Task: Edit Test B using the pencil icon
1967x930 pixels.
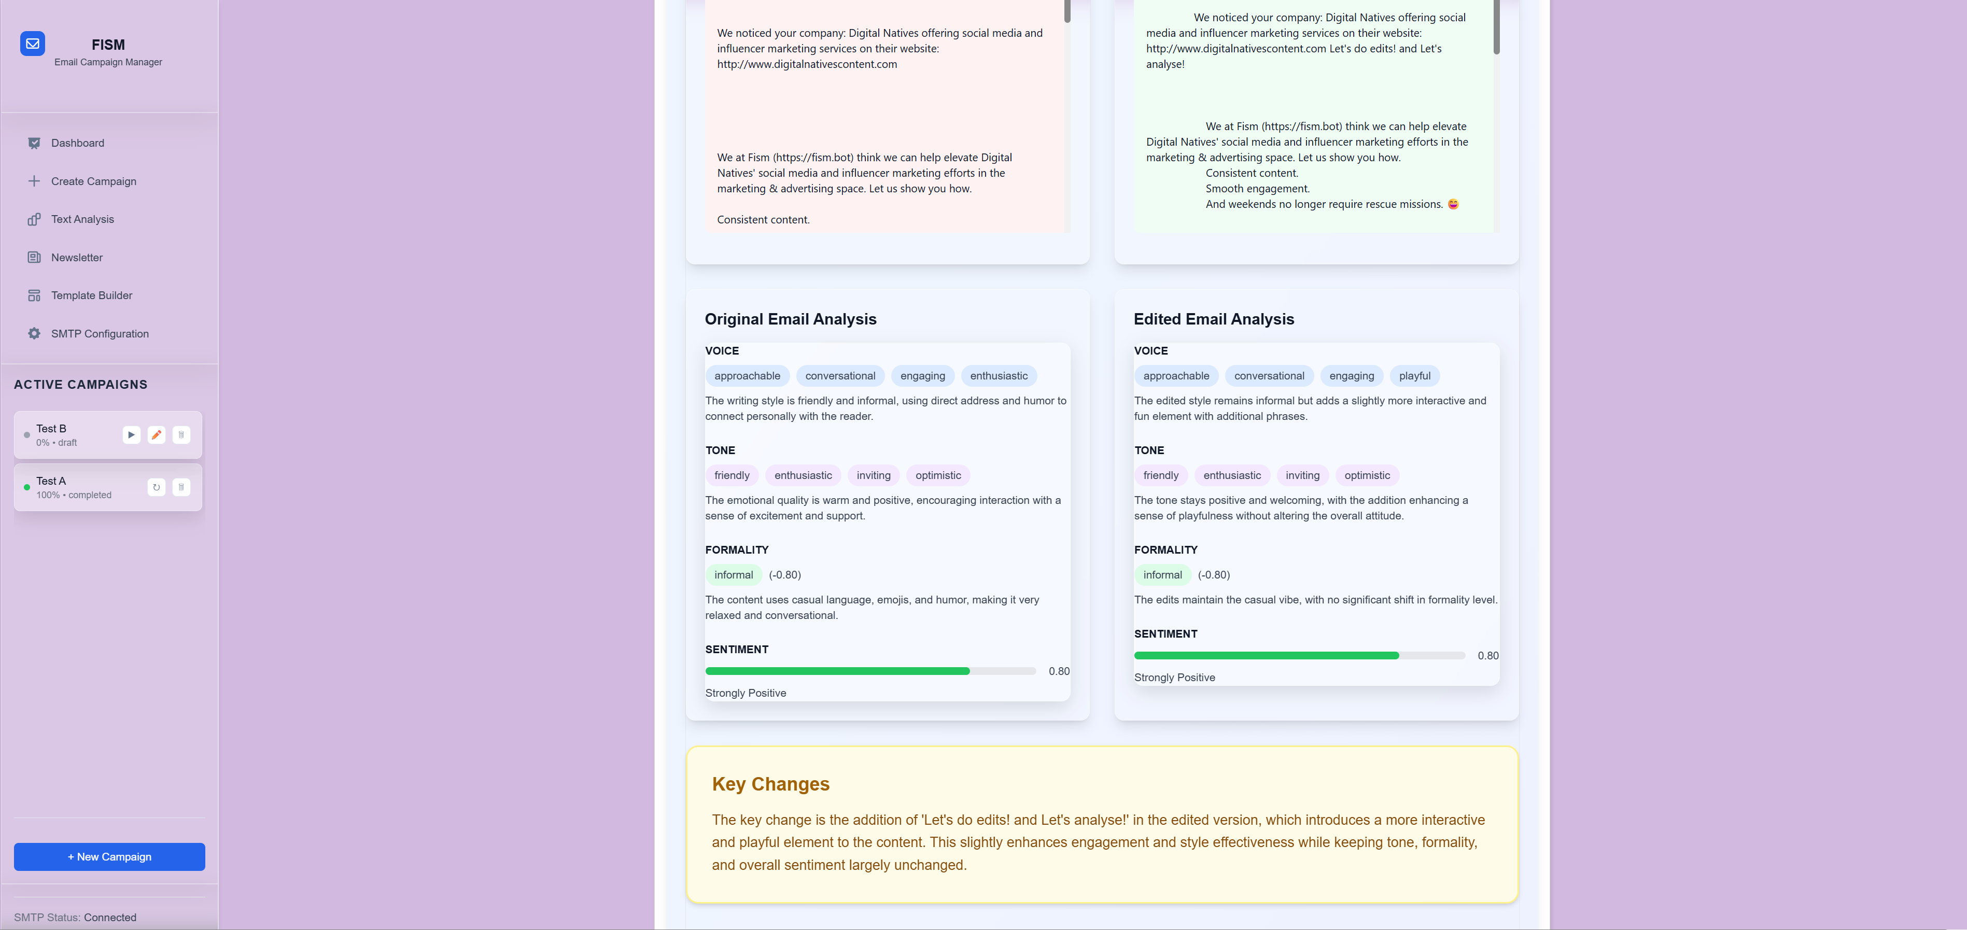Action: (x=156, y=434)
